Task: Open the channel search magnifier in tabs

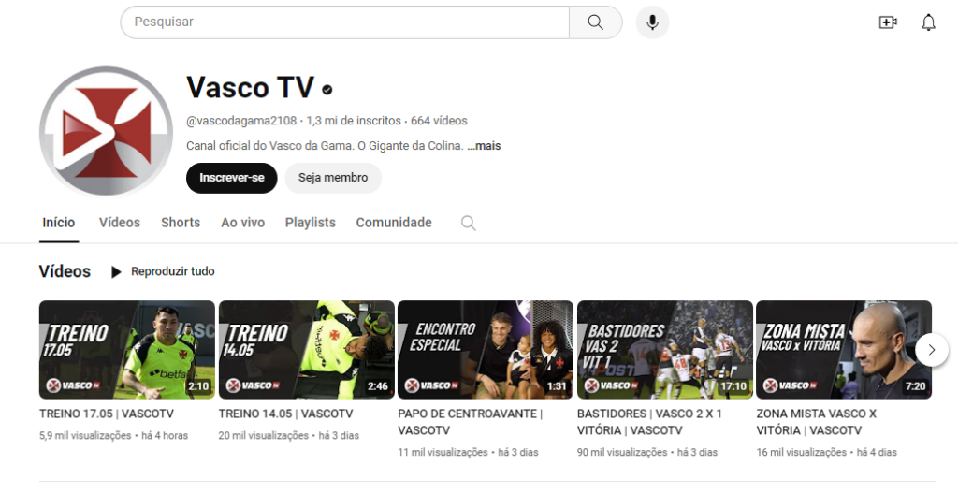Action: [468, 223]
